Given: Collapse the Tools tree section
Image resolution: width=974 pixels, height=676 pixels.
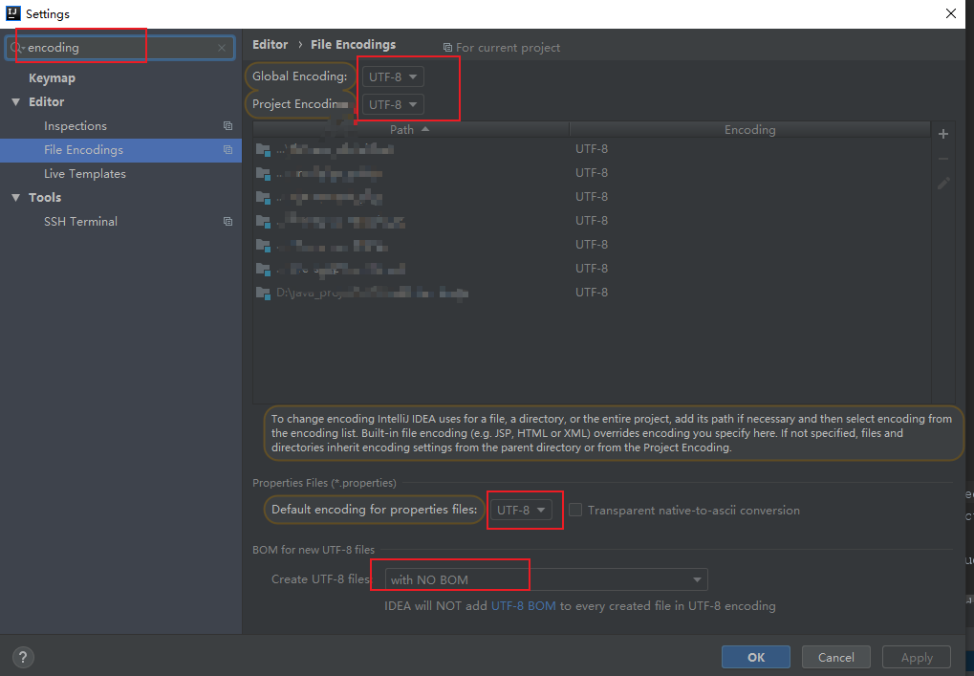Looking at the screenshot, I should coord(16,198).
